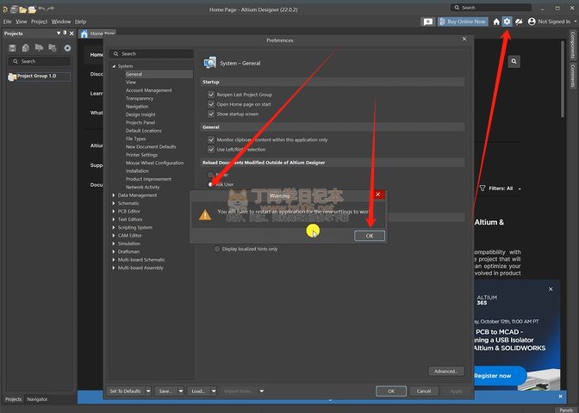This screenshot has height=413, width=579.
Task: Open the Project menu
Action: point(39,21)
